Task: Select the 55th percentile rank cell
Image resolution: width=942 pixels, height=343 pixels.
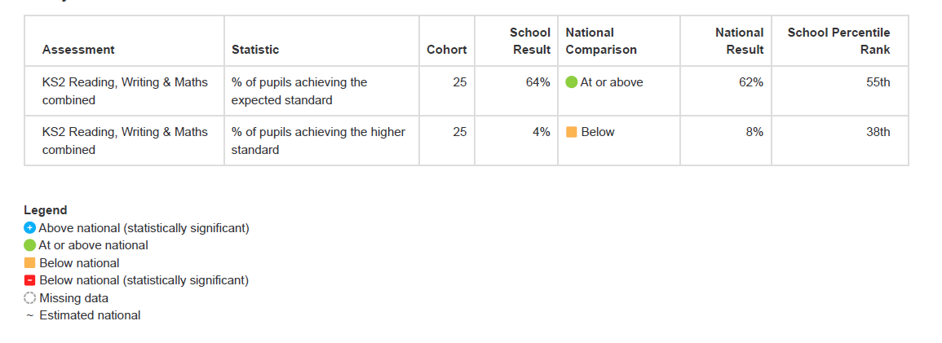Action: click(x=878, y=82)
